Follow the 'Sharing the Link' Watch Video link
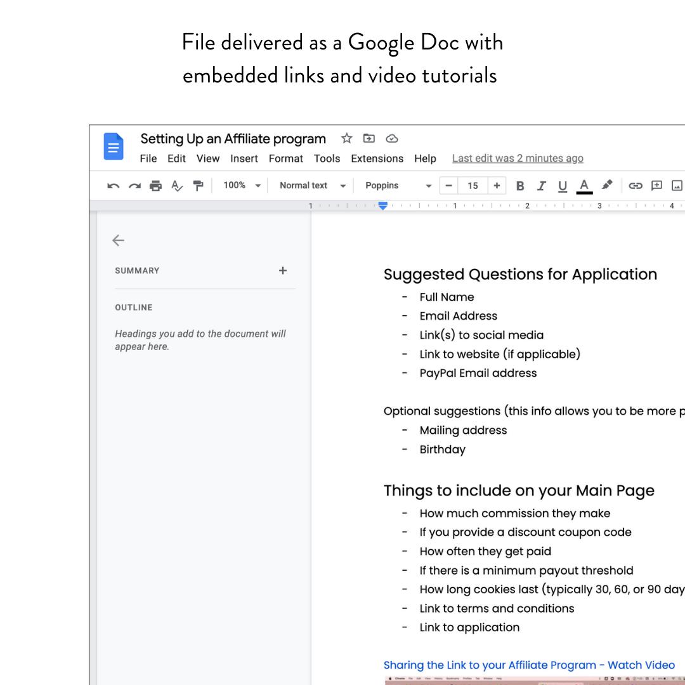 (529, 665)
